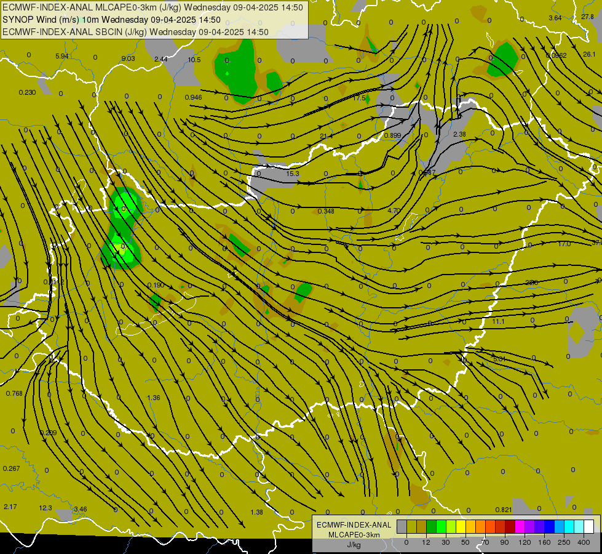The image size is (602, 554).
Task: Click the map value '26.1'
Action: click(x=589, y=54)
